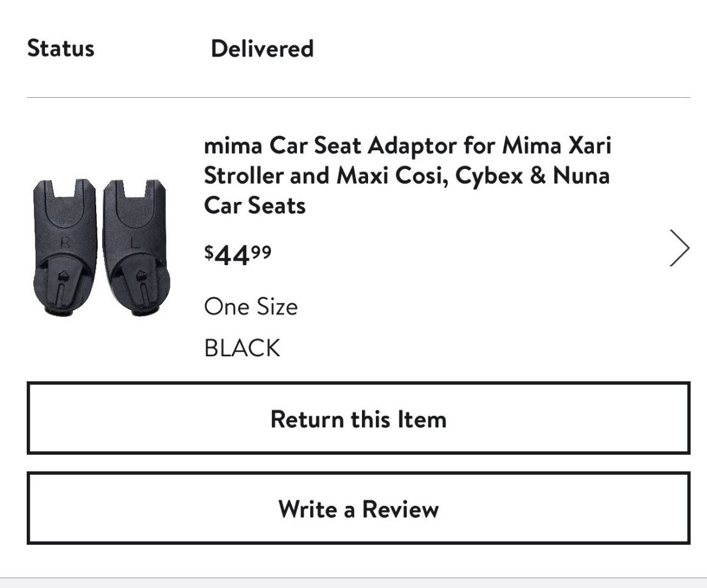Click the superscript 99 cents in price
Screen dimensions: 707x588
point(262,251)
